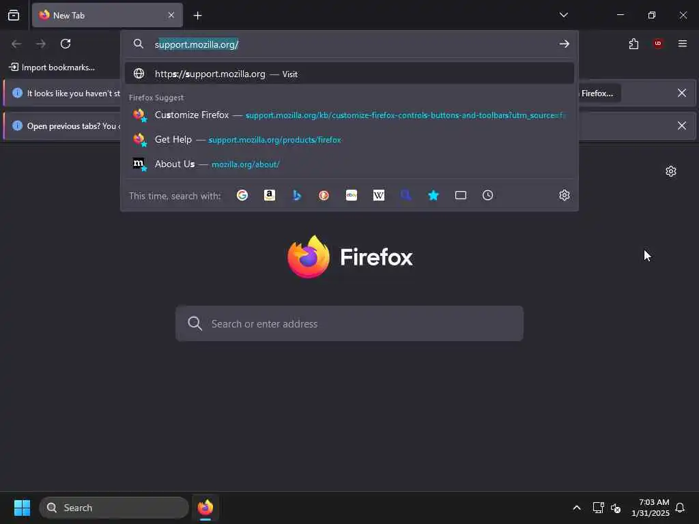Open Firefox View from the tab bar
Viewport: 699px width, 524px height.
(x=14, y=15)
